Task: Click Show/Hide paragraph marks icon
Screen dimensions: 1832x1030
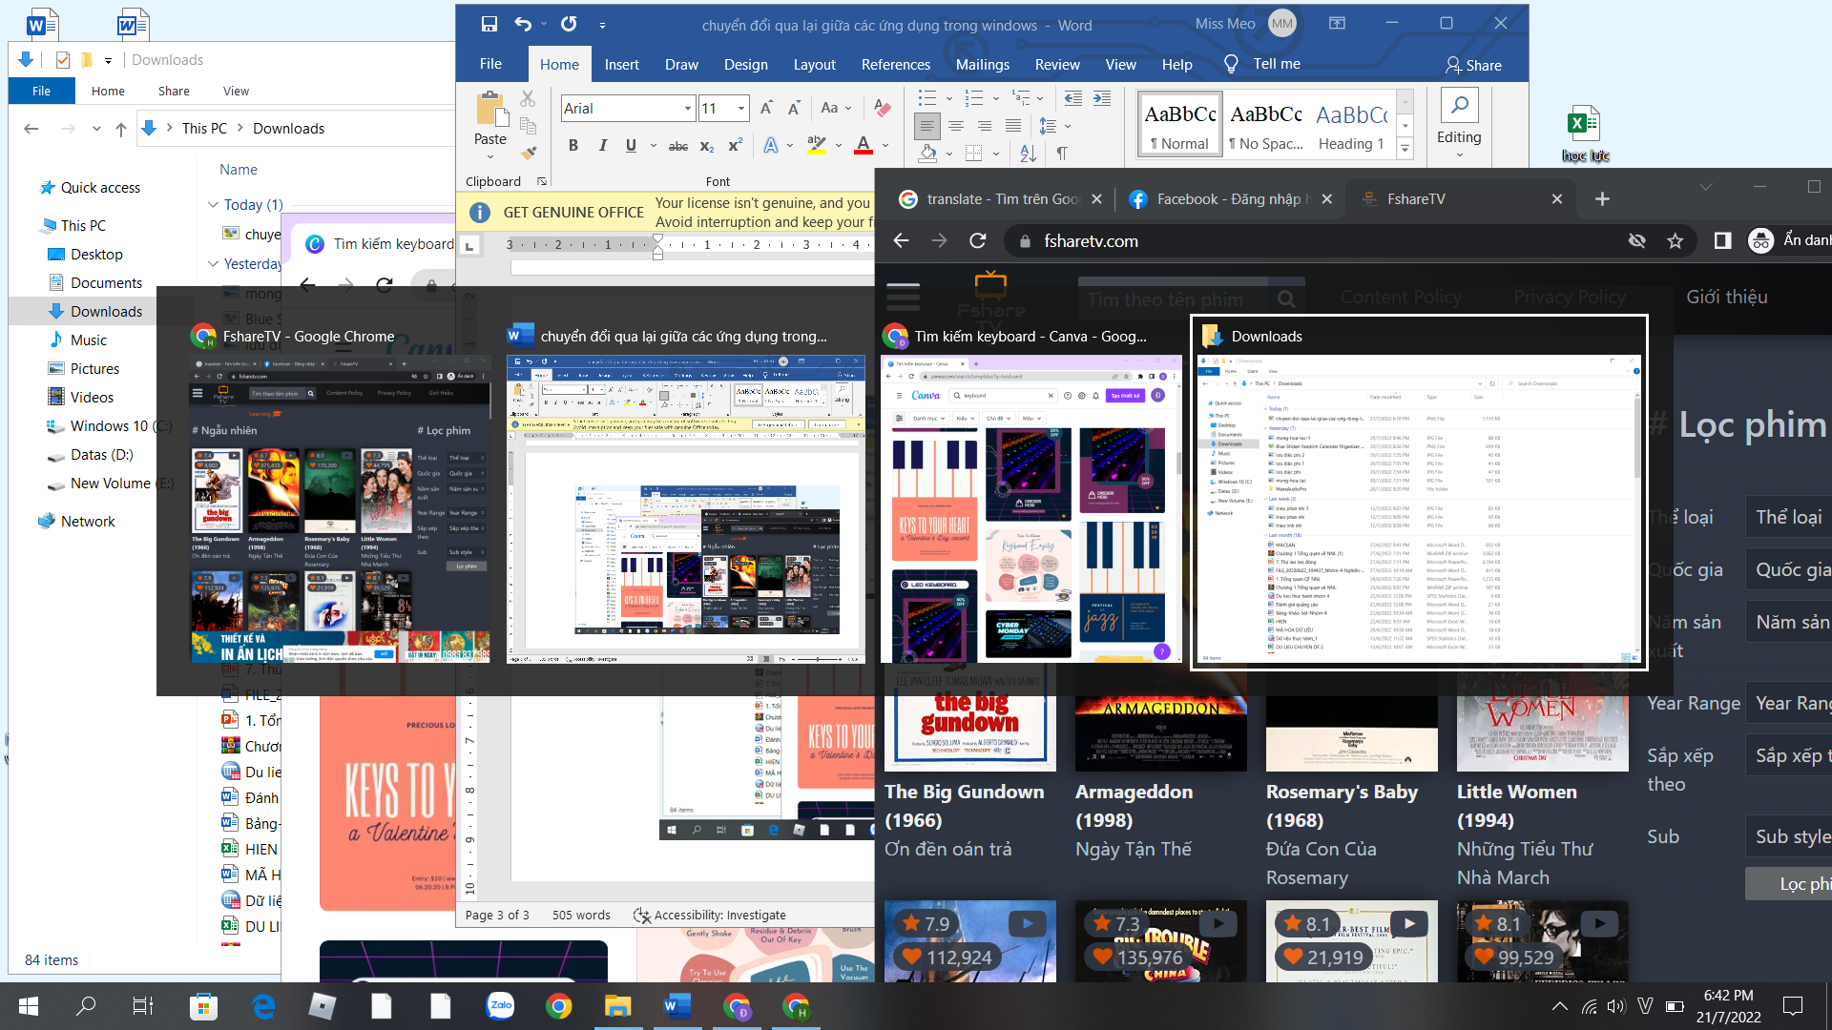Action: pos(1062,153)
